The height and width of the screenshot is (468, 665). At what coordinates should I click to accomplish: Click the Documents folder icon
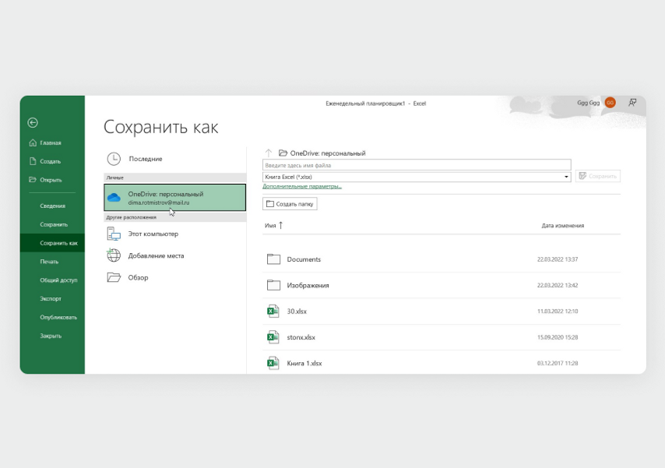pyautogui.click(x=273, y=259)
